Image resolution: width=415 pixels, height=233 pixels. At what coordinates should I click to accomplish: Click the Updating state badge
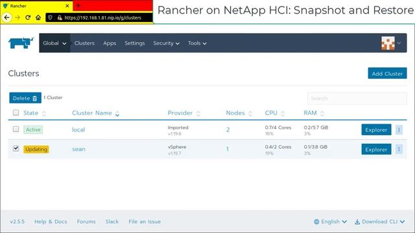point(36,150)
